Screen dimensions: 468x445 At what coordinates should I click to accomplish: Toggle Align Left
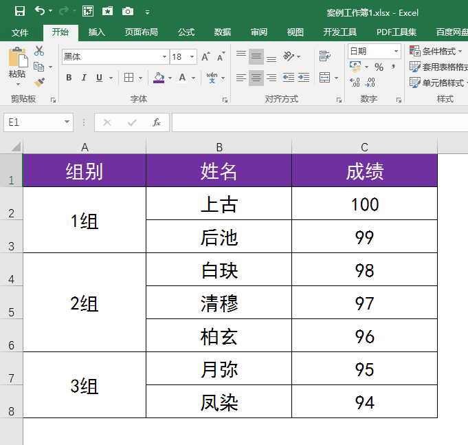[x=241, y=78]
